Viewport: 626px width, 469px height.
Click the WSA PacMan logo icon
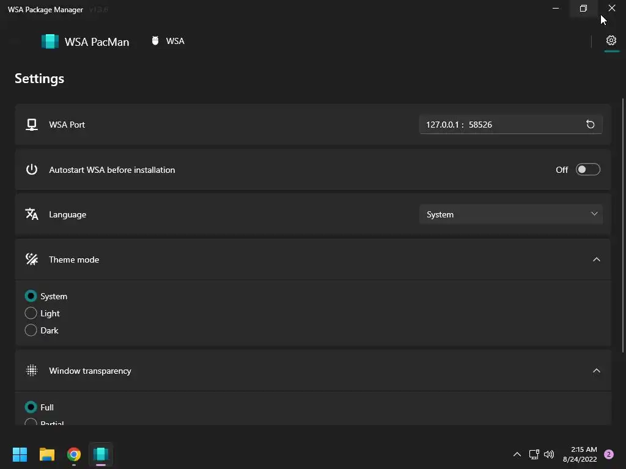click(50, 42)
